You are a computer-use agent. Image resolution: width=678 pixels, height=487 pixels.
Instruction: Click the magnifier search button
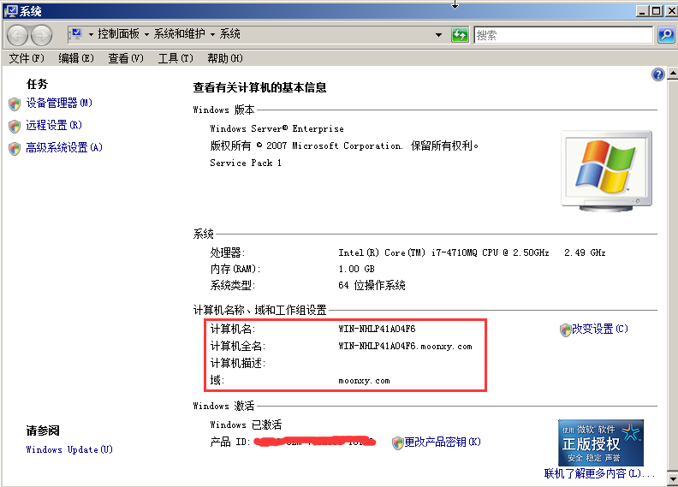[666, 35]
